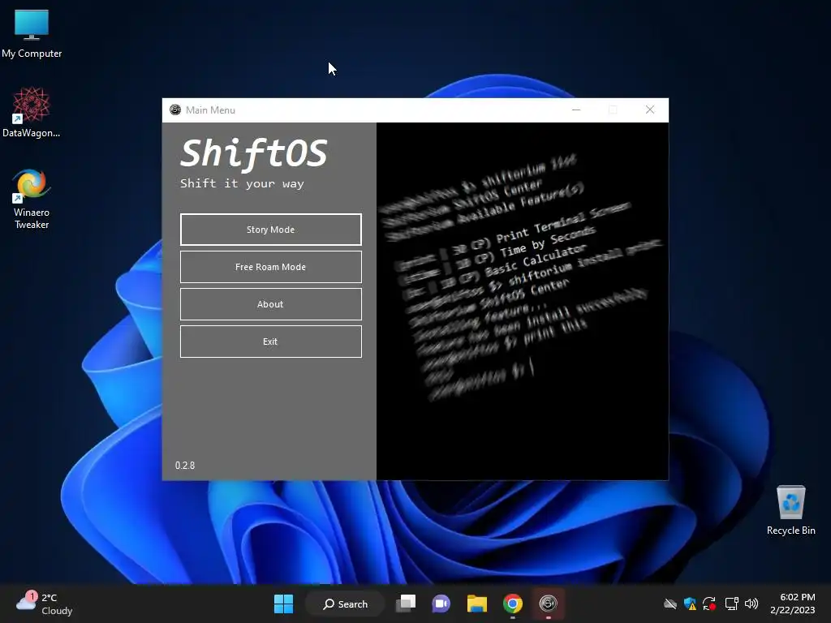Open the Windows Start menu

pyautogui.click(x=283, y=604)
